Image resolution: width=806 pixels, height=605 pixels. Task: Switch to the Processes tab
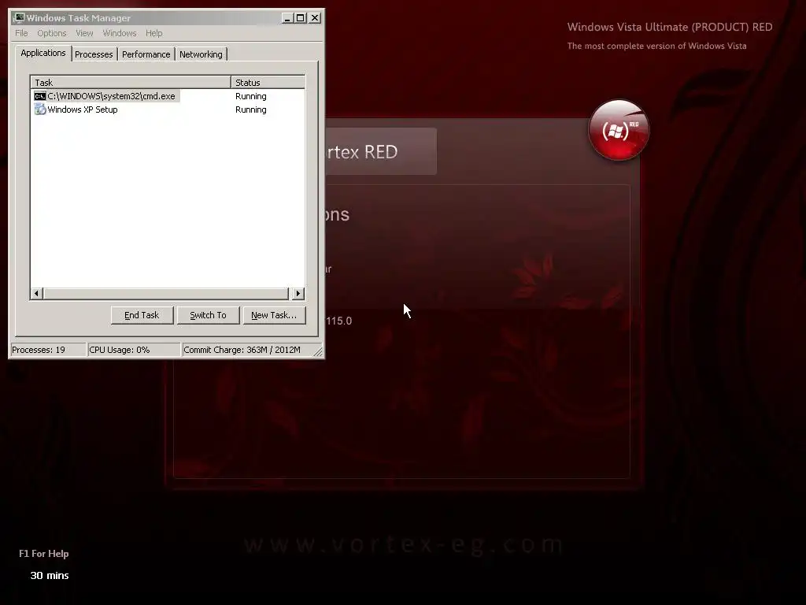(94, 54)
